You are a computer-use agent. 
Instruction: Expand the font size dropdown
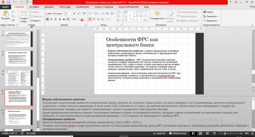[71, 13]
